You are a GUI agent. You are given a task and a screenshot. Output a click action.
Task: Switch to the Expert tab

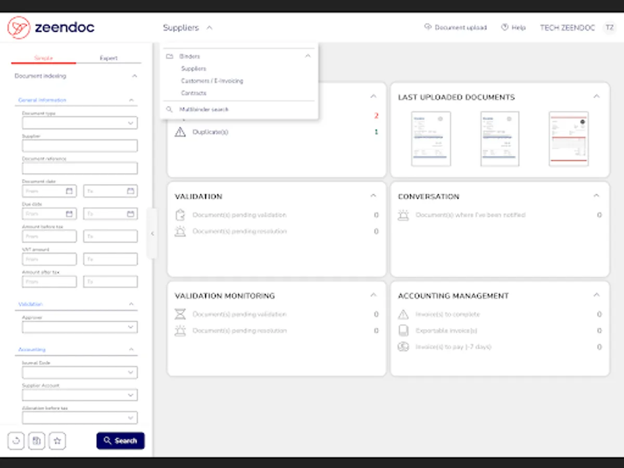[108, 58]
